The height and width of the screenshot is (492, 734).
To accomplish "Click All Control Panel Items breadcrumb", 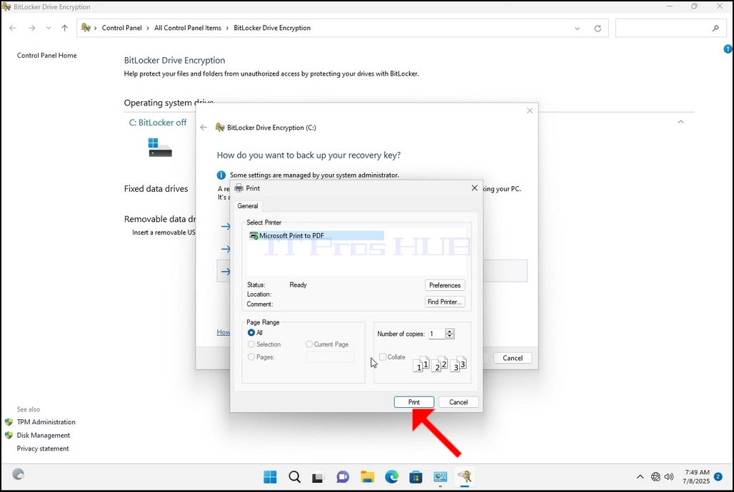I will [x=188, y=28].
